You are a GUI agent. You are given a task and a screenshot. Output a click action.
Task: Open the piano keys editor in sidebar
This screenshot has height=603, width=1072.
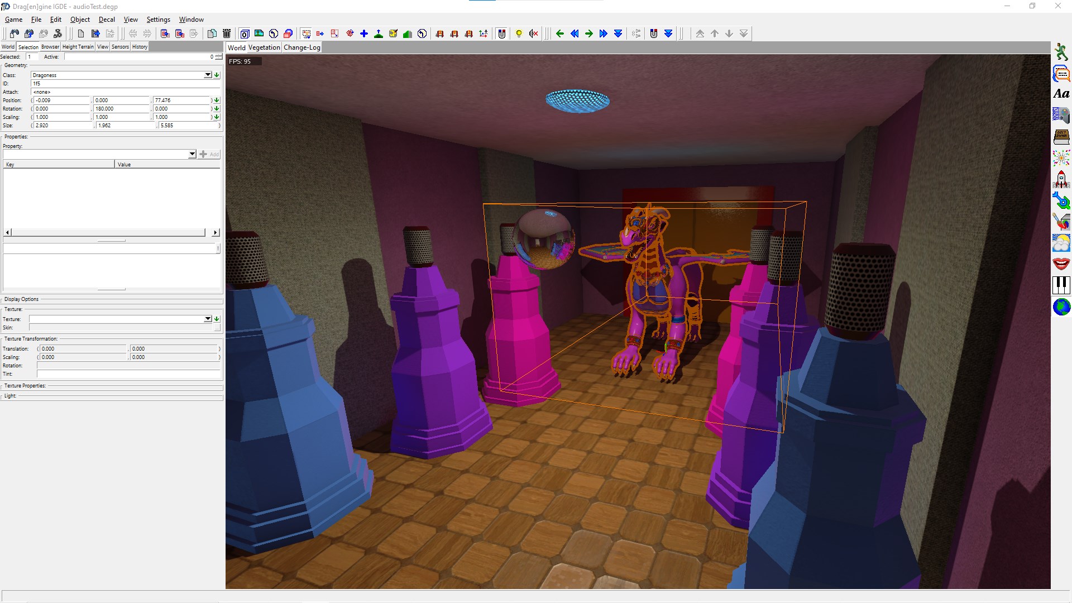click(1061, 285)
